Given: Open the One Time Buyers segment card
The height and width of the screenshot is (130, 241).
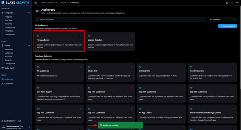Looking at the screenshot, I should 59,93.
